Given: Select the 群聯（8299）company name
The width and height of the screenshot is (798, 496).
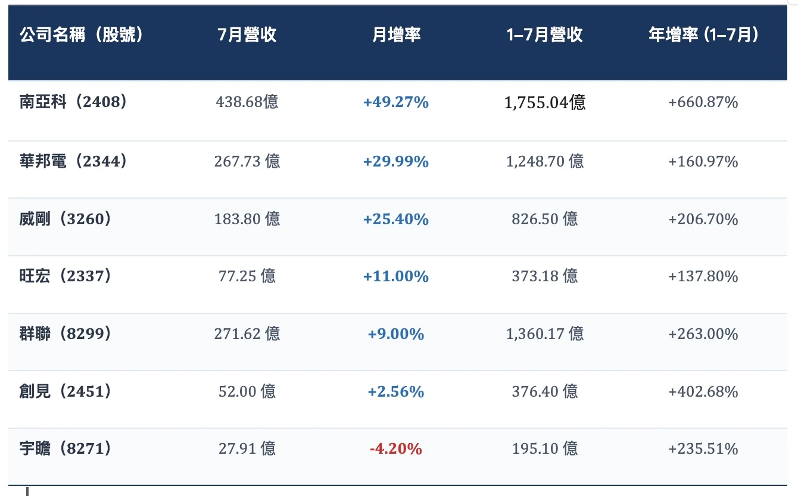Looking at the screenshot, I should [66, 334].
